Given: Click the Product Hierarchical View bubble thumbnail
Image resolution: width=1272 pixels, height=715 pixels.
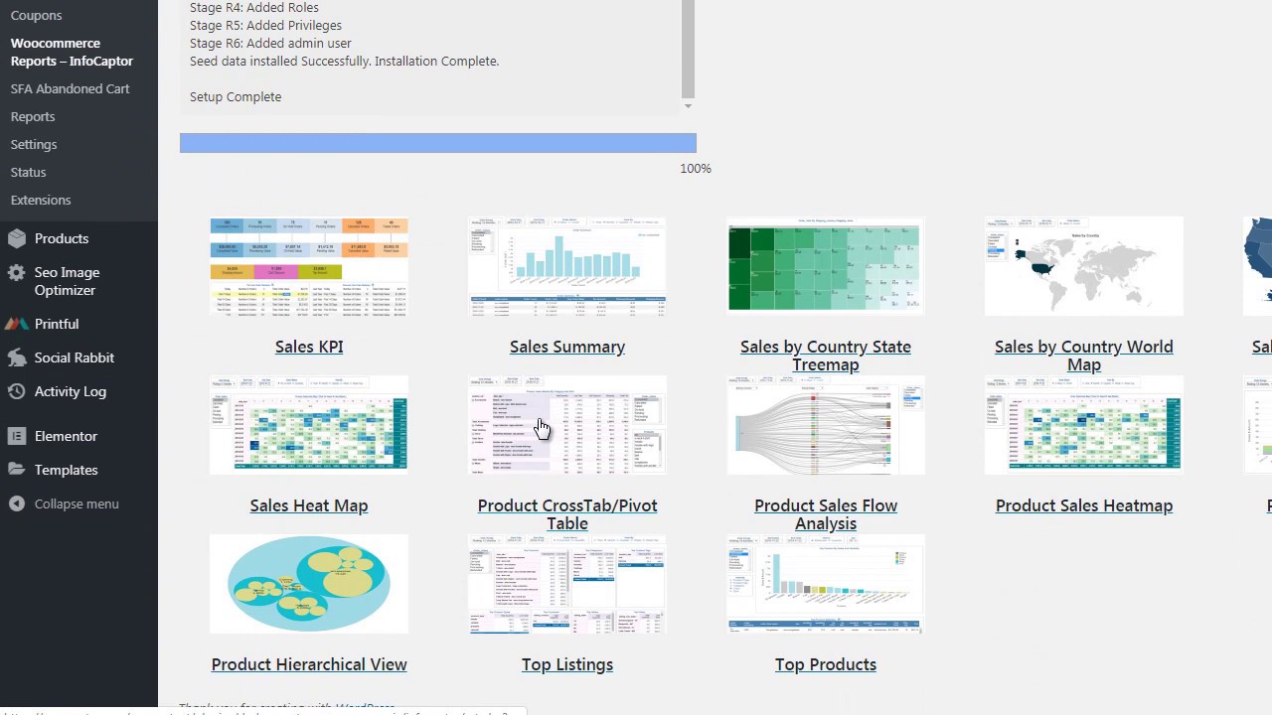Looking at the screenshot, I should (x=309, y=584).
